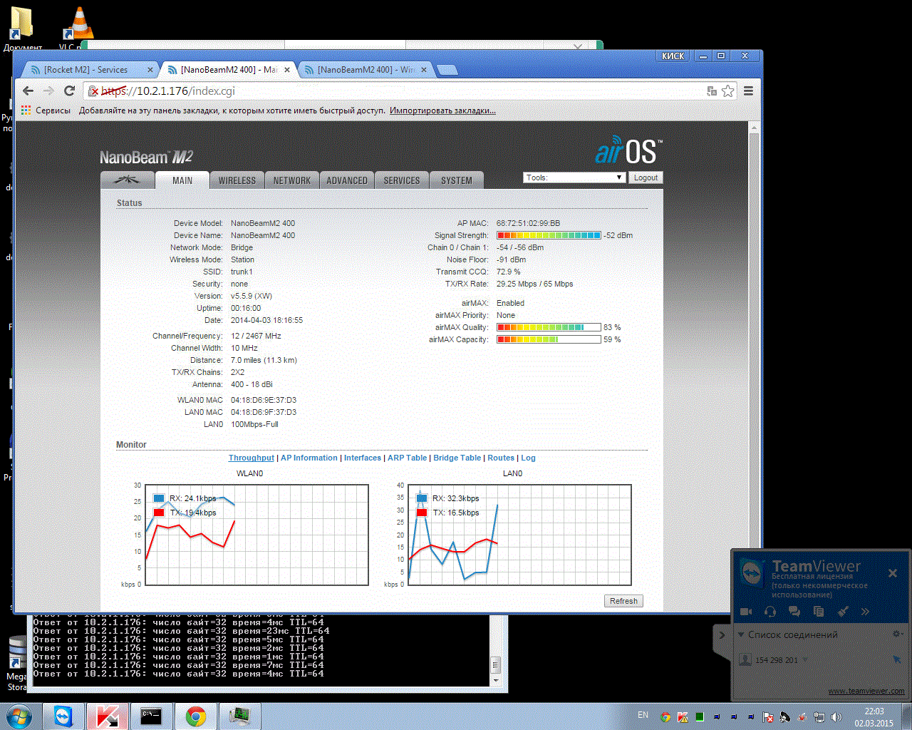Open the Log link
Viewport: 912px width, 730px height.
tap(528, 458)
